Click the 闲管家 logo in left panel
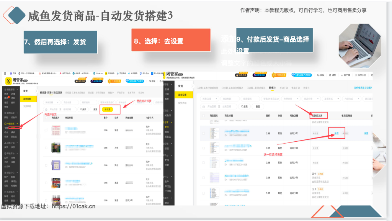Viewport: 392px width, 221px height. (8, 81)
